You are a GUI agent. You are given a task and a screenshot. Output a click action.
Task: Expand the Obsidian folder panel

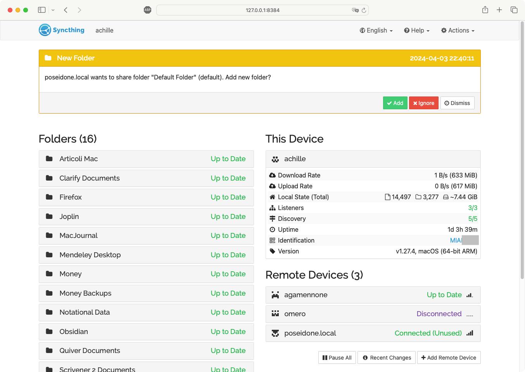pos(146,332)
